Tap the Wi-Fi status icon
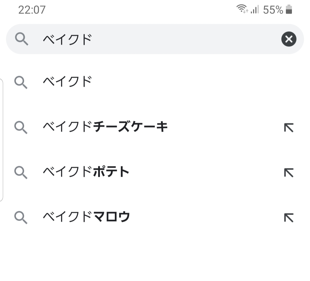The width and height of the screenshot is (310, 281). pos(242,9)
